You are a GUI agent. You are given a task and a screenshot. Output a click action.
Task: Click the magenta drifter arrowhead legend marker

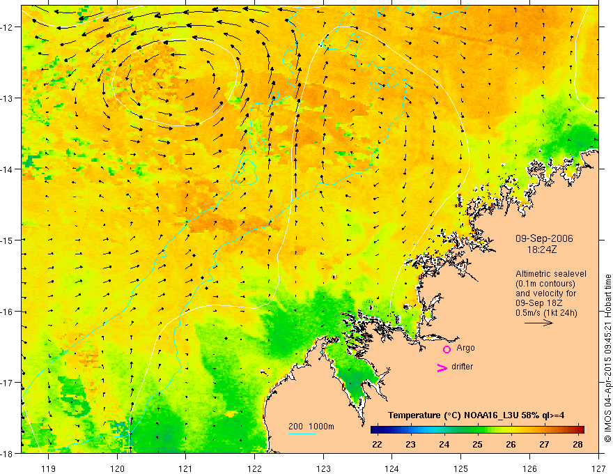442,367
